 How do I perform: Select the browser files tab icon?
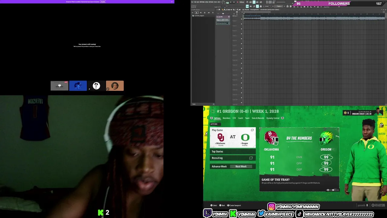pos(197,12)
